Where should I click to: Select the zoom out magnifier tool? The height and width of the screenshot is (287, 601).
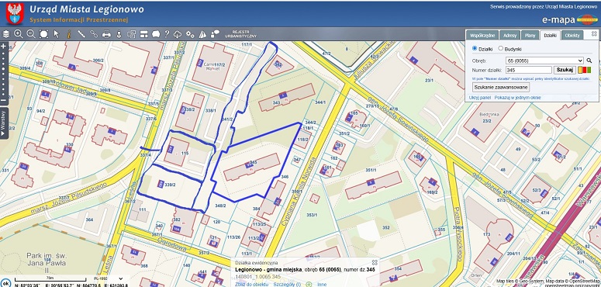click(x=31, y=34)
